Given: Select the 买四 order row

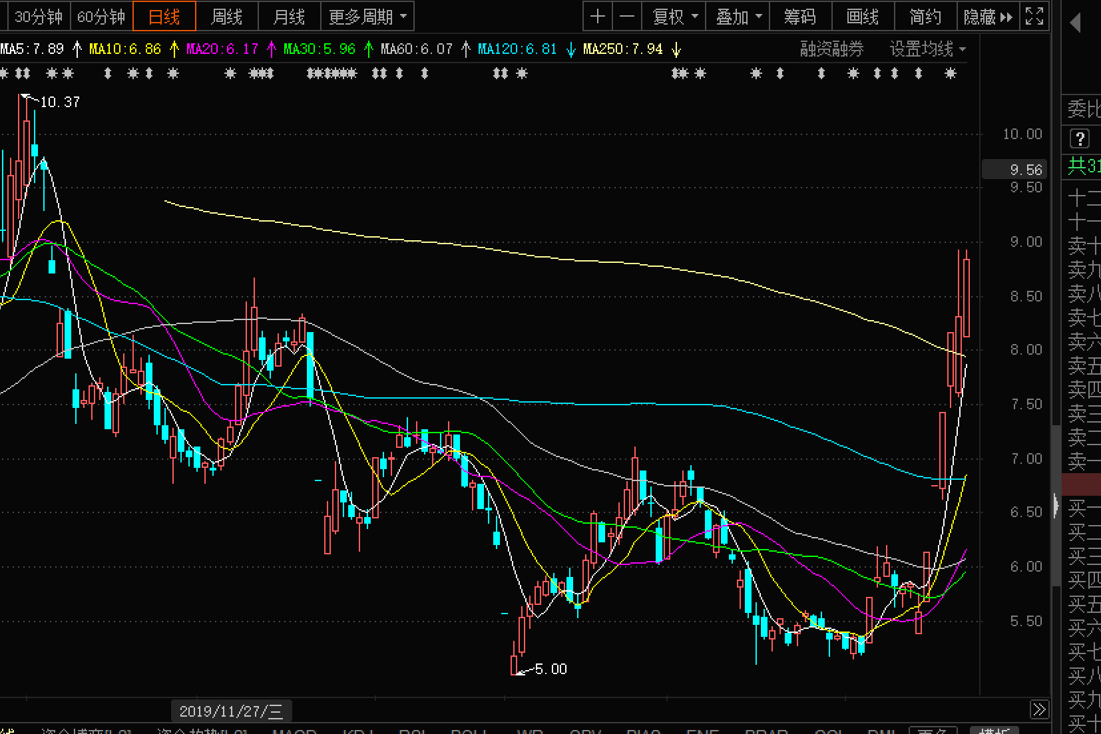Looking at the screenshot, I should 1084,580.
